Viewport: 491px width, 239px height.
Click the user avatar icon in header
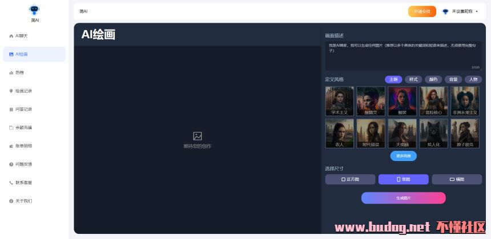[445, 11]
